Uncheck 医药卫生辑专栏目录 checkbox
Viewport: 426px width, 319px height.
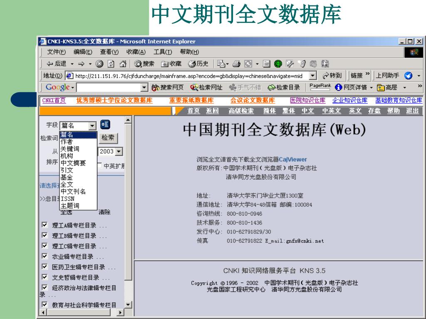pos(45,267)
